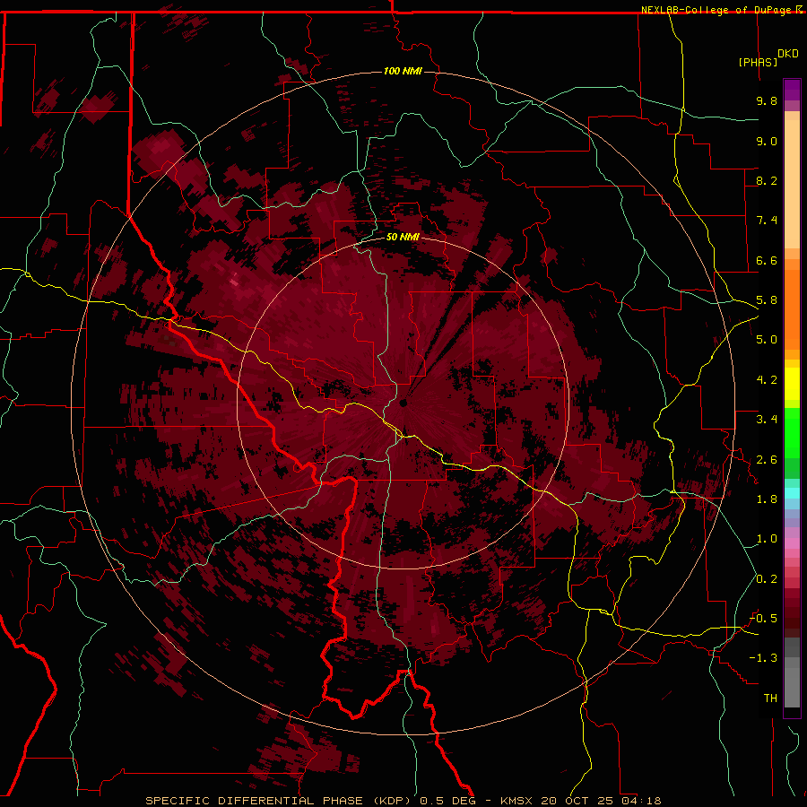Click the yellow band of the color bar
The image size is (807, 807).
[x=792, y=384]
